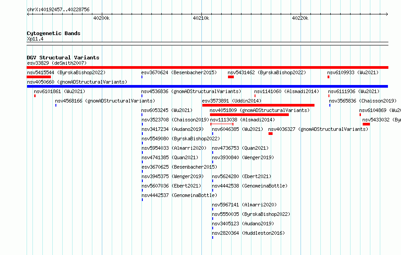Open nsv4051809 (gnomADStructuralVariants) variant
Screen dimensions: 401x255
[x=260, y=110]
